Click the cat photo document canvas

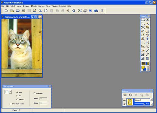click(22, 48)
